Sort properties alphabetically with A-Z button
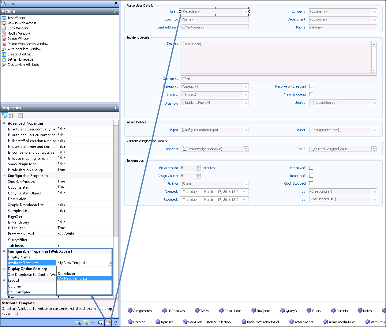Image resolution: width=386 pixels, height=327 pixels. coord(11,116)
